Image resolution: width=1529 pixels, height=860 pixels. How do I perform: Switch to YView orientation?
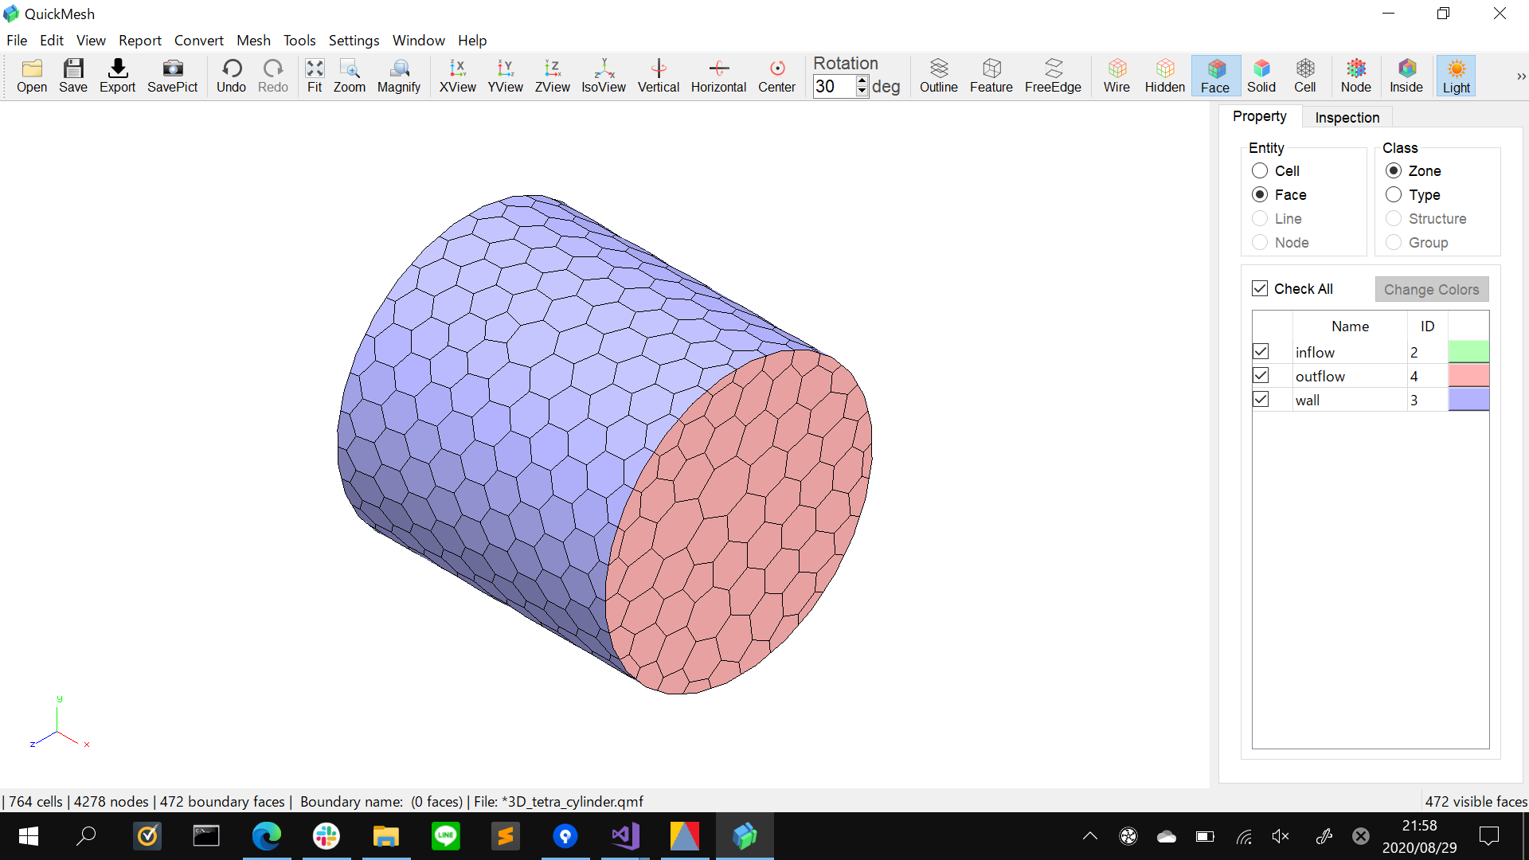tap(506, 76)
